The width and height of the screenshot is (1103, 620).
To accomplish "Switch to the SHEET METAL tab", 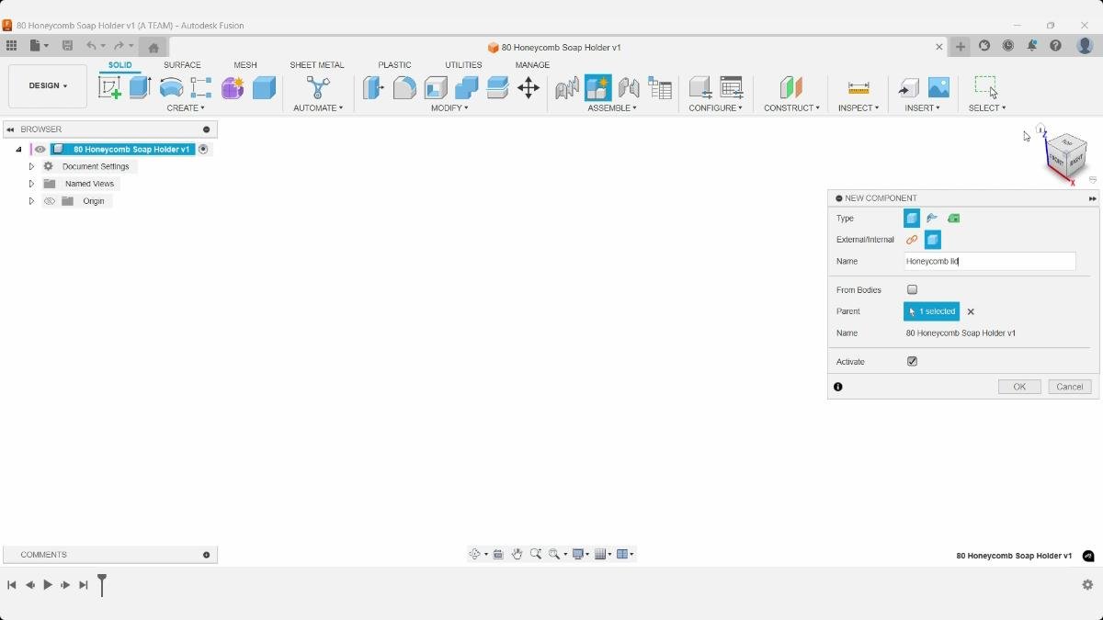I will coord(317,65).
